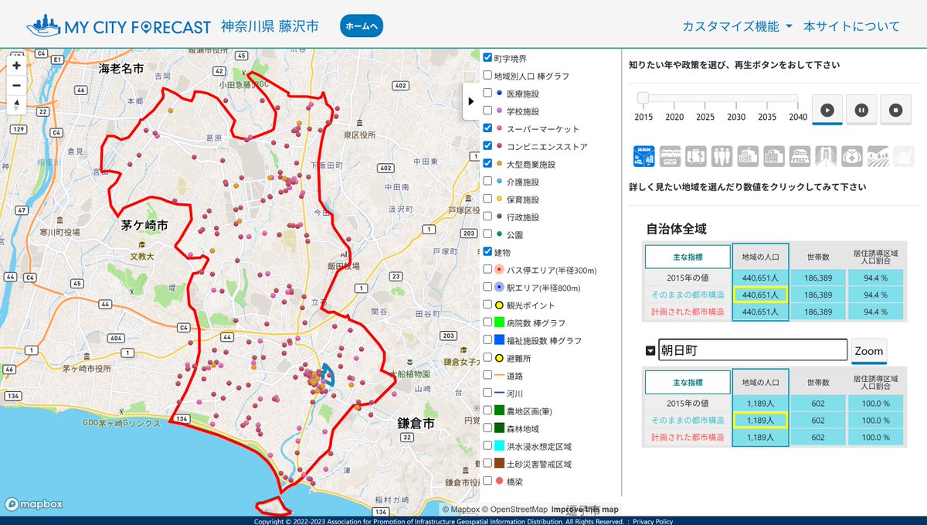Open the Privacy Policy footer link

click(653, 521)
